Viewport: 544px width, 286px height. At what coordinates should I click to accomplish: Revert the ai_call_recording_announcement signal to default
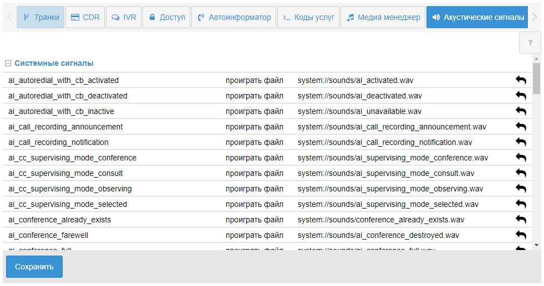[x=521, y=127]
